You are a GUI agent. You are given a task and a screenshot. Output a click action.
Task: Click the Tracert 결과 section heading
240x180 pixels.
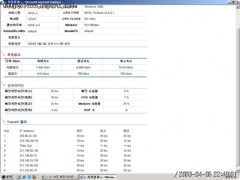tap(17, 122)
